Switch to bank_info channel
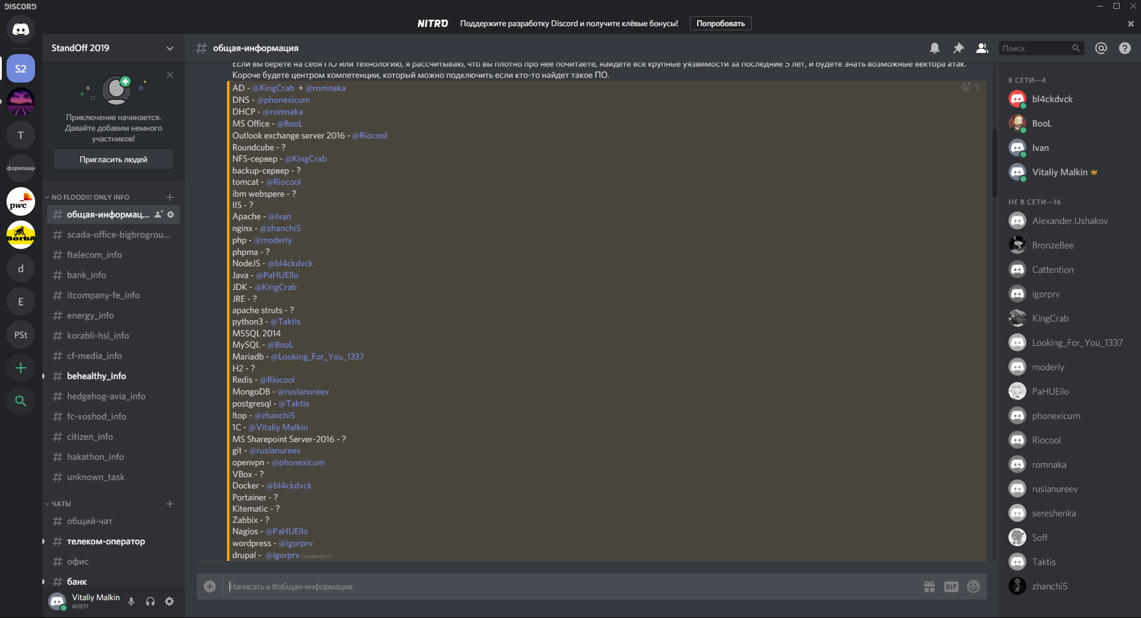 [x=114, y=275]
